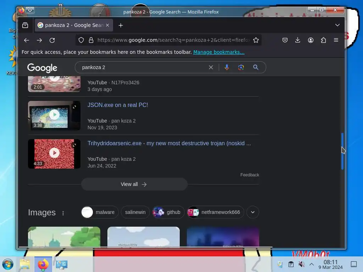Open the cloudy sky image result
Viewport: 363px width, 272px height.
[144, 237]
